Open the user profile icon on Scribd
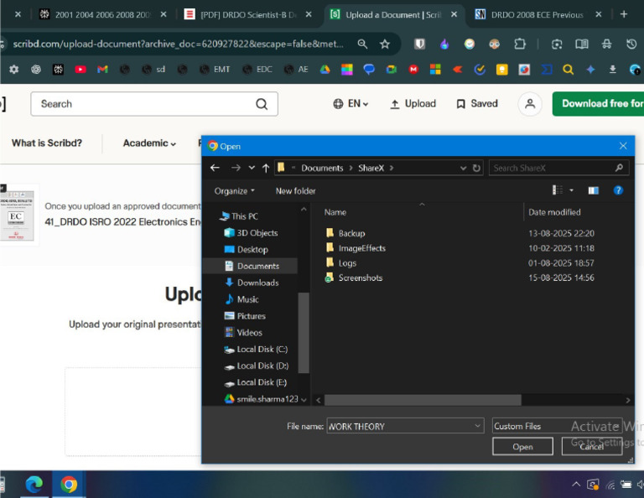 click(x=530, y=104)
